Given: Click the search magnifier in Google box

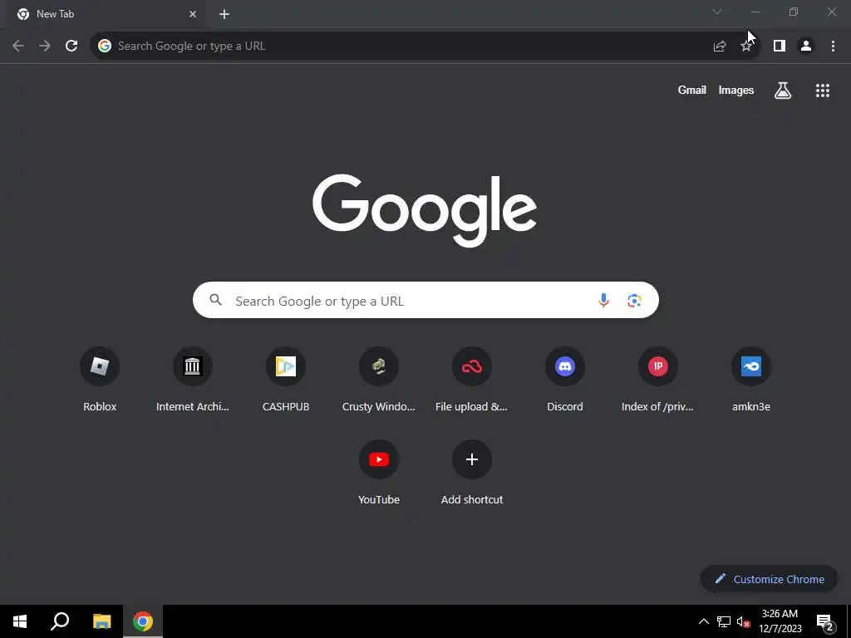Looking at the screenshot, I should [215, 300].
